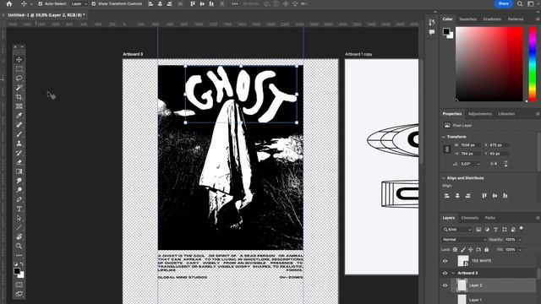Select the Rectangular Marquee tool
Screen dimensions: 541x304
pos(19,69)
